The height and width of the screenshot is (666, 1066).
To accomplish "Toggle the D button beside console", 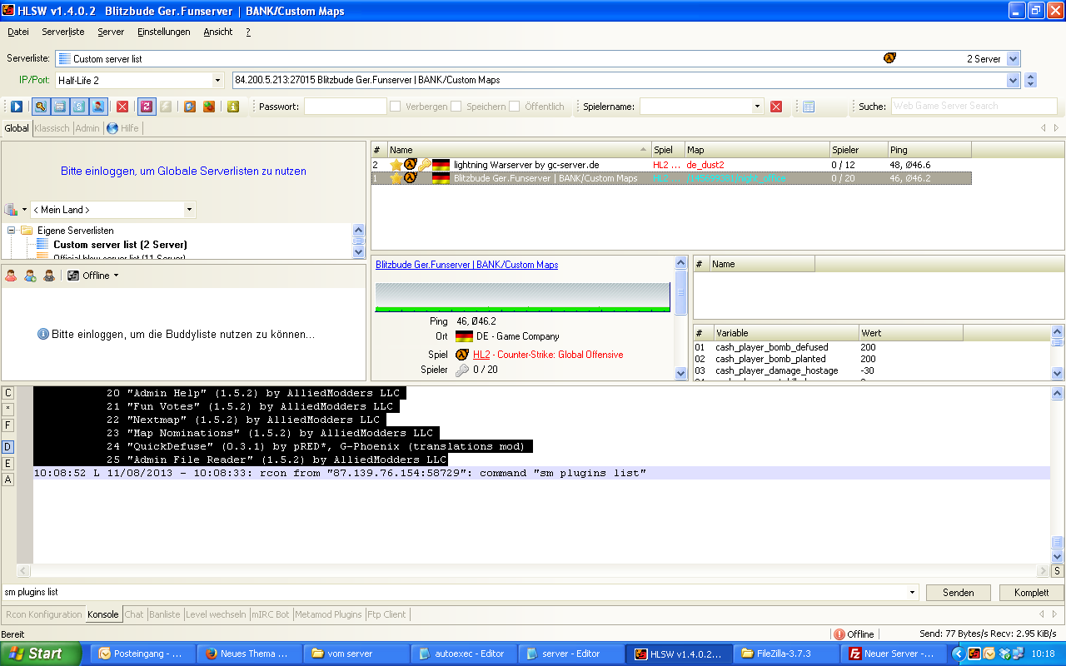I will 8,447.
